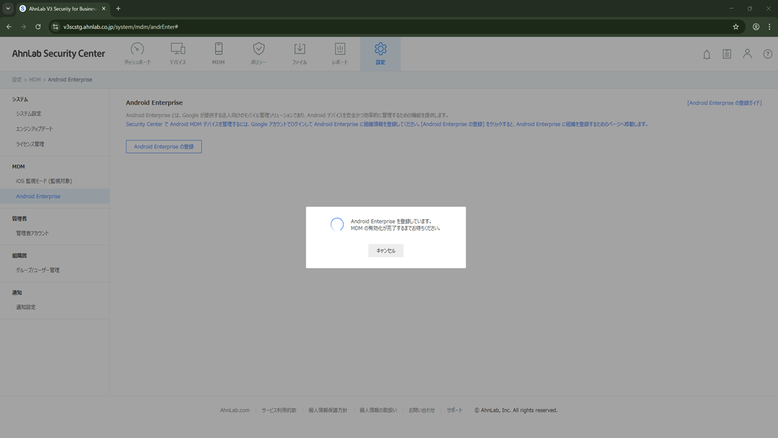Image resolution: width=778 pixels, height=438 pixels.
Task: Open tab search dropdown arrow
Action: [8, 9]
